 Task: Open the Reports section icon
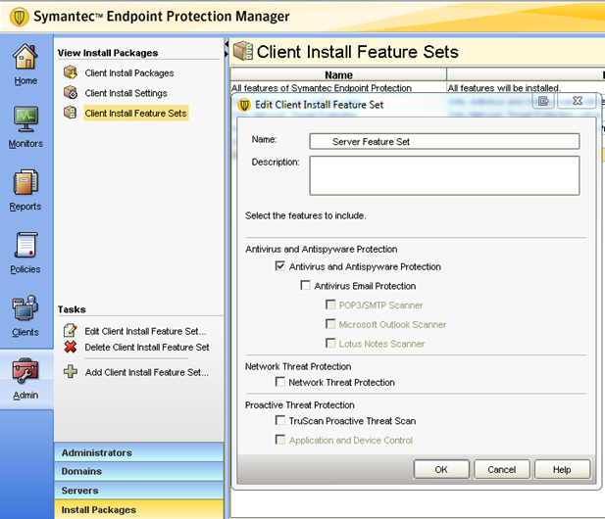[x=25, y=182]
